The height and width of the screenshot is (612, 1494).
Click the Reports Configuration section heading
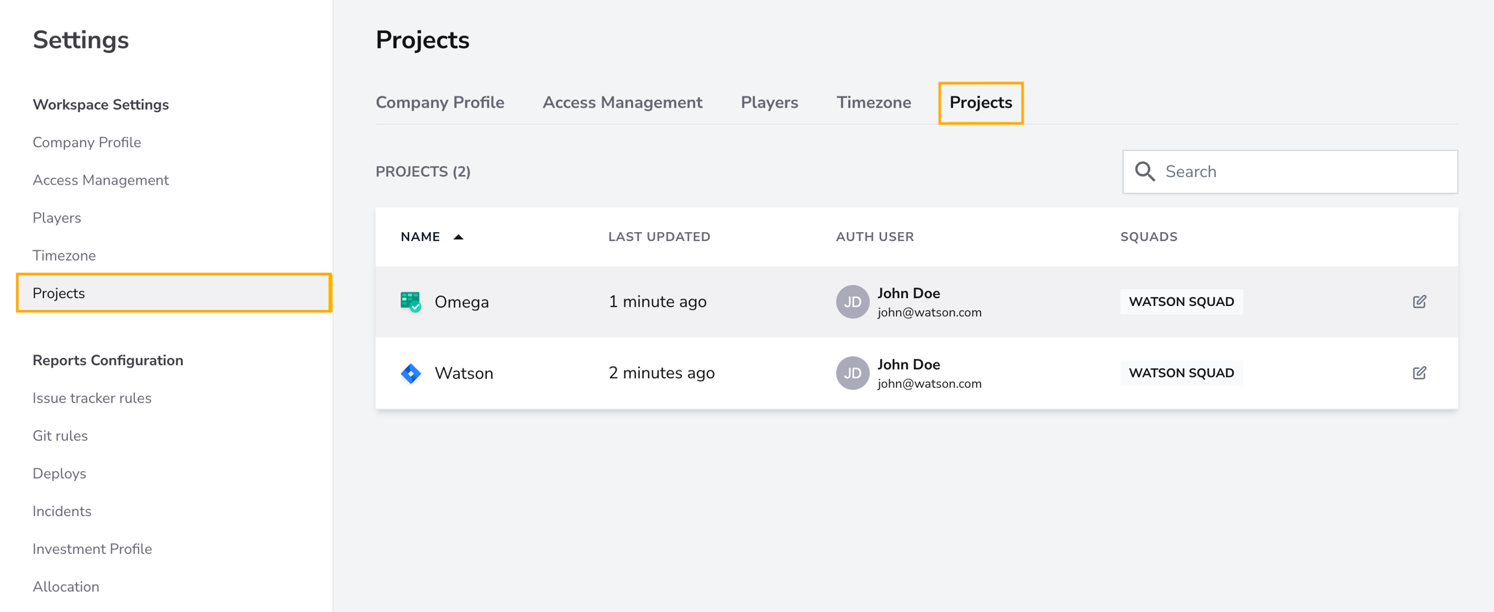pyautogui.click(x=108, y=360)
